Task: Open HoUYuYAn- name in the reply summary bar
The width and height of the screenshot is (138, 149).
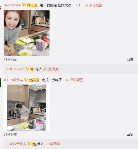Action: pyautogui.click(x=16, y=69)
